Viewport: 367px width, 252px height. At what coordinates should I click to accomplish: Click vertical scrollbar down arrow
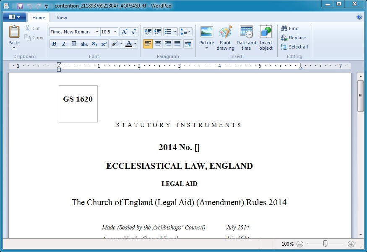pyautogui.click(x=360, y=235)
